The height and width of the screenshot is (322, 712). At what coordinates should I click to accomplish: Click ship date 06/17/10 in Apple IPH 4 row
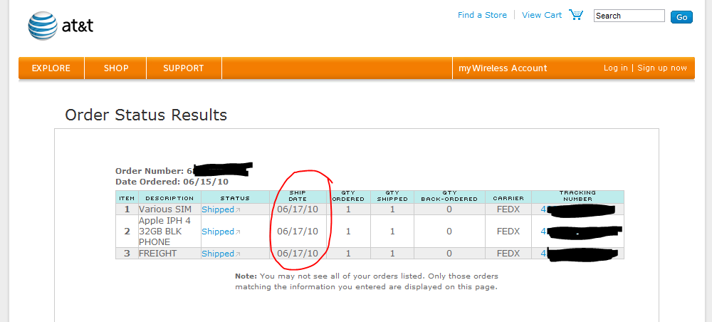298,231
